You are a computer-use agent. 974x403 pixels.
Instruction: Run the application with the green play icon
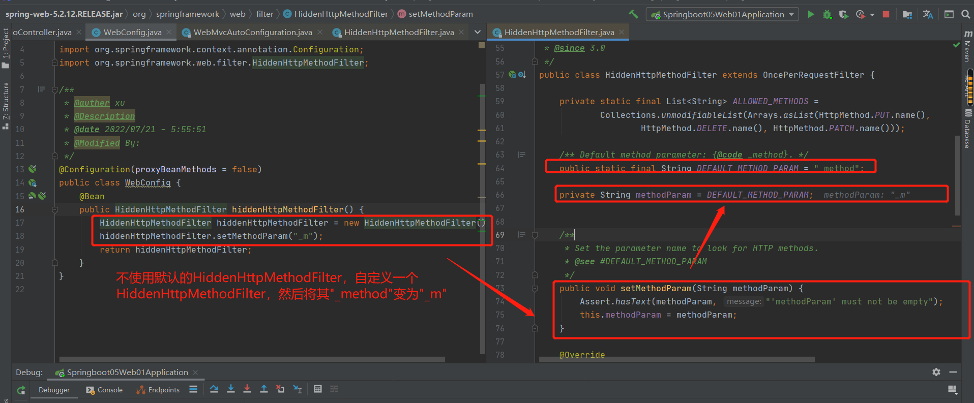[x=811, y=14]
